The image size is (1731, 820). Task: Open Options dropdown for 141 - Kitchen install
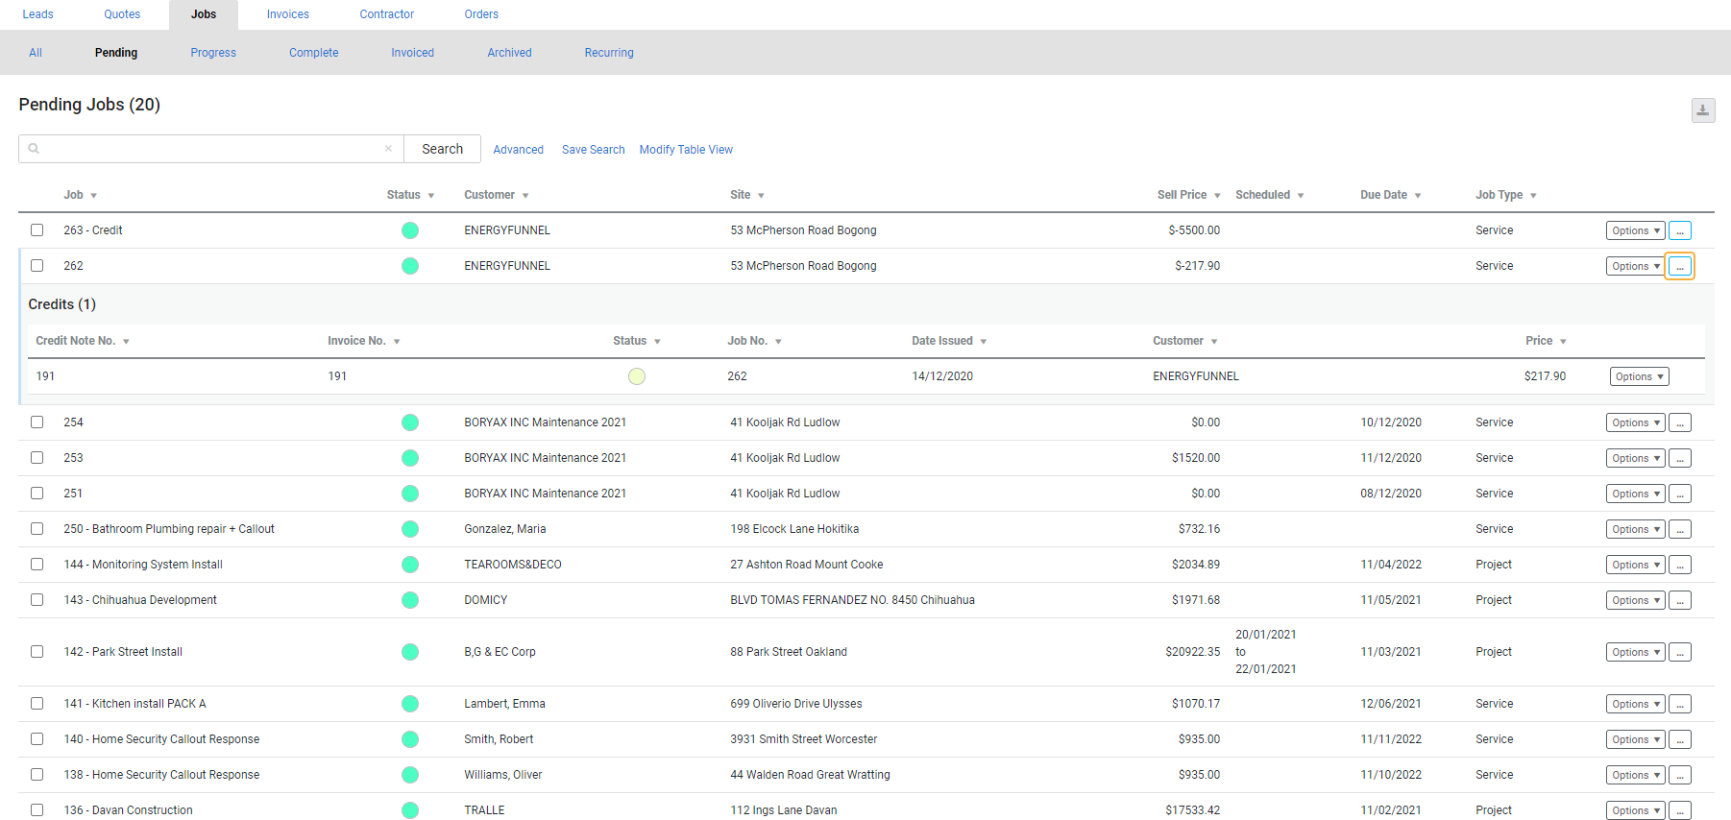[x=1635, y=704]
